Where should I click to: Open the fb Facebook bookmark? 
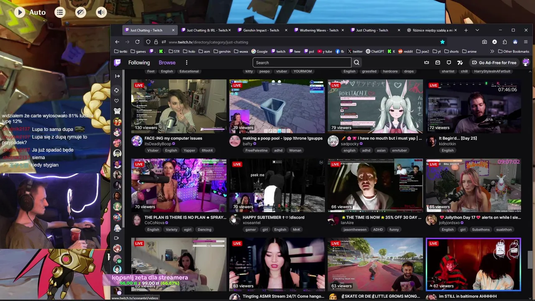click(x=339, y=51)
